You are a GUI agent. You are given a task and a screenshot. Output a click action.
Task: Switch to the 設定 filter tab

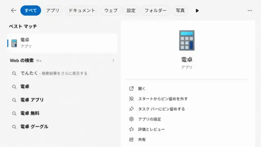coord(131,11)
